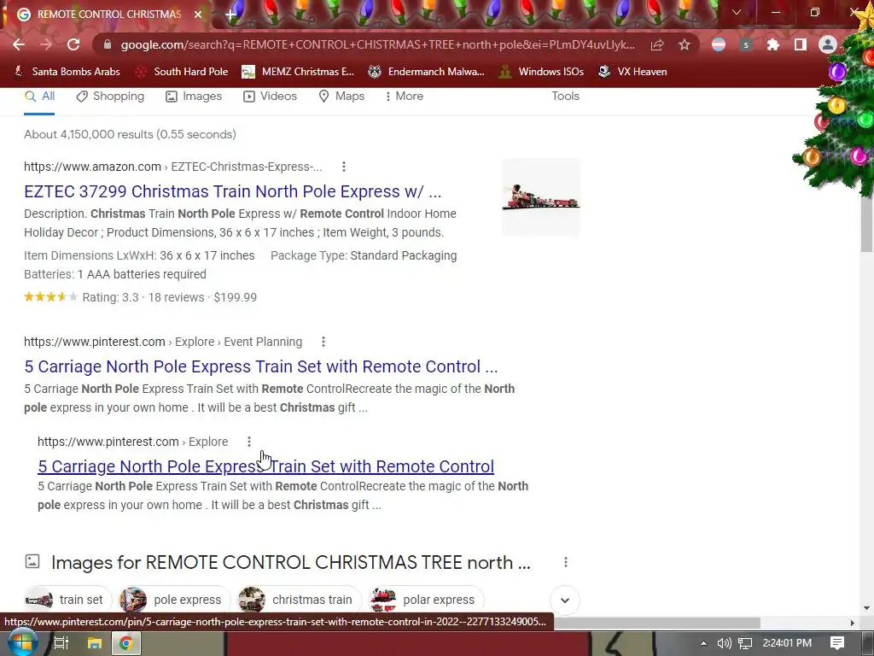The width and height of the screenshot is (874, 656).
Task: Open options menu for the Amazon result
Action: click(x=343, y=167)
